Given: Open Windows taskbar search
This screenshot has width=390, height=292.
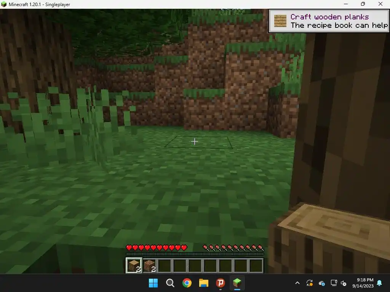Looking at the screenshot, I should (170, 283).
